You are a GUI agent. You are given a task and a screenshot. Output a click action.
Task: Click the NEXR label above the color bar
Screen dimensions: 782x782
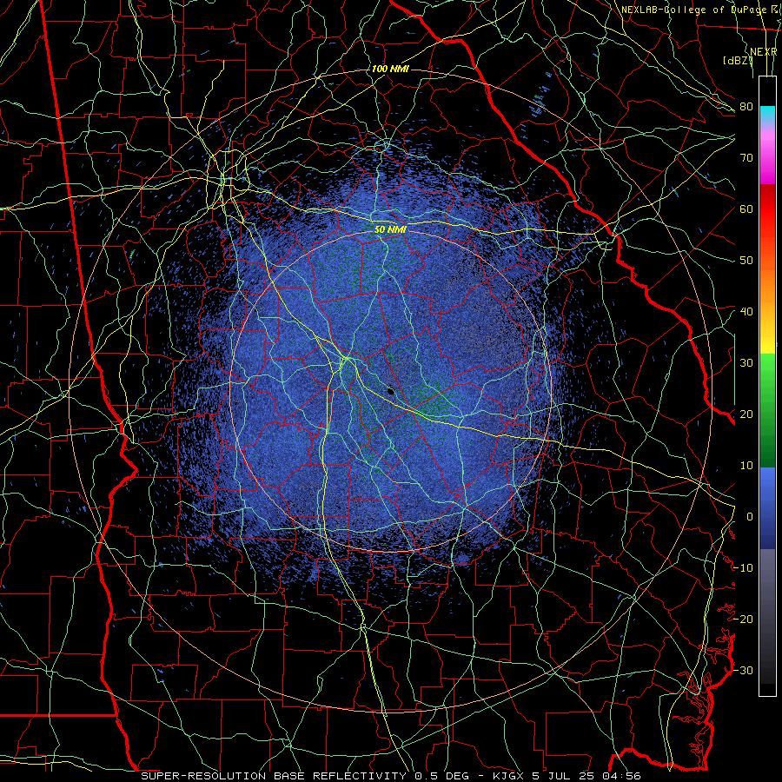coord(763,52)
